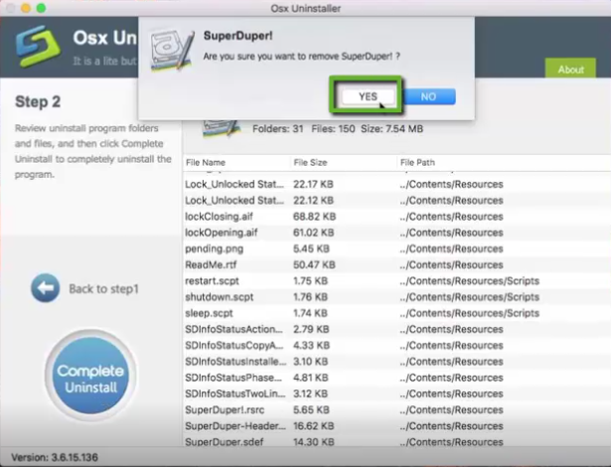Click the blue back arrow icon

tap(45, 288)
